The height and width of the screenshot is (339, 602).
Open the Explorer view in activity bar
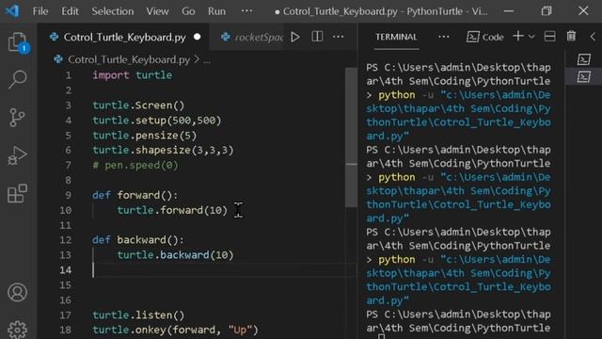pyautogui.click(x=17, y=41)
